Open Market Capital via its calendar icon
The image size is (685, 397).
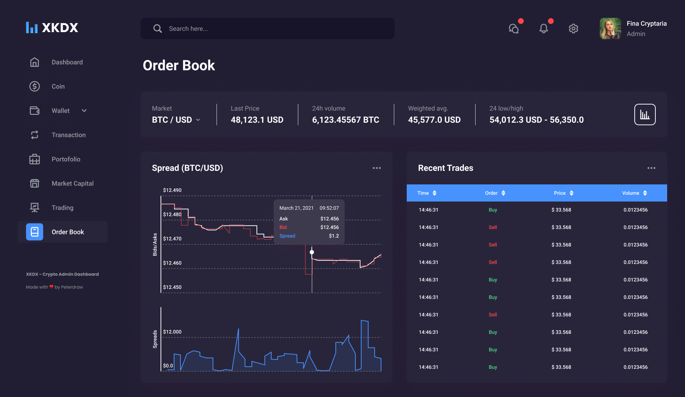pyautogui.click(x=35, y=183)
